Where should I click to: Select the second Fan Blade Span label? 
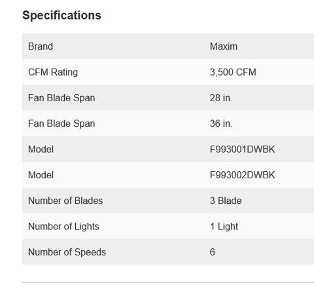tap(61, 123)
